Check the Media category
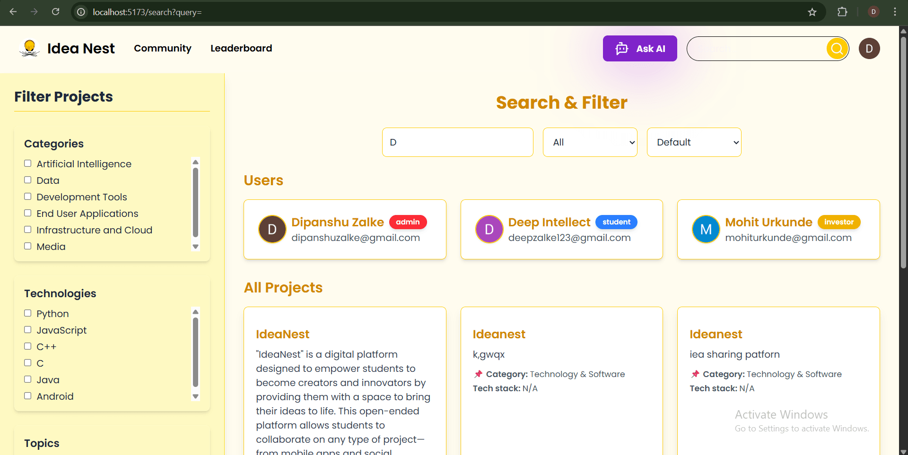 28,246
